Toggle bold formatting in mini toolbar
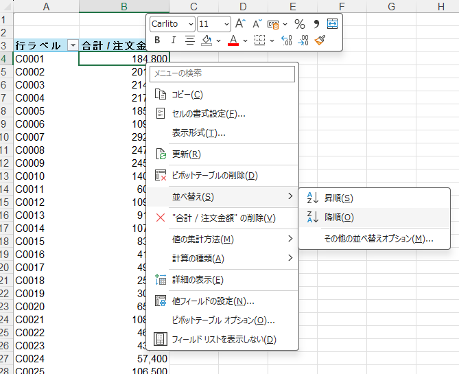The width and height of the screenshot is (459, 374). (x=157, y=40)
